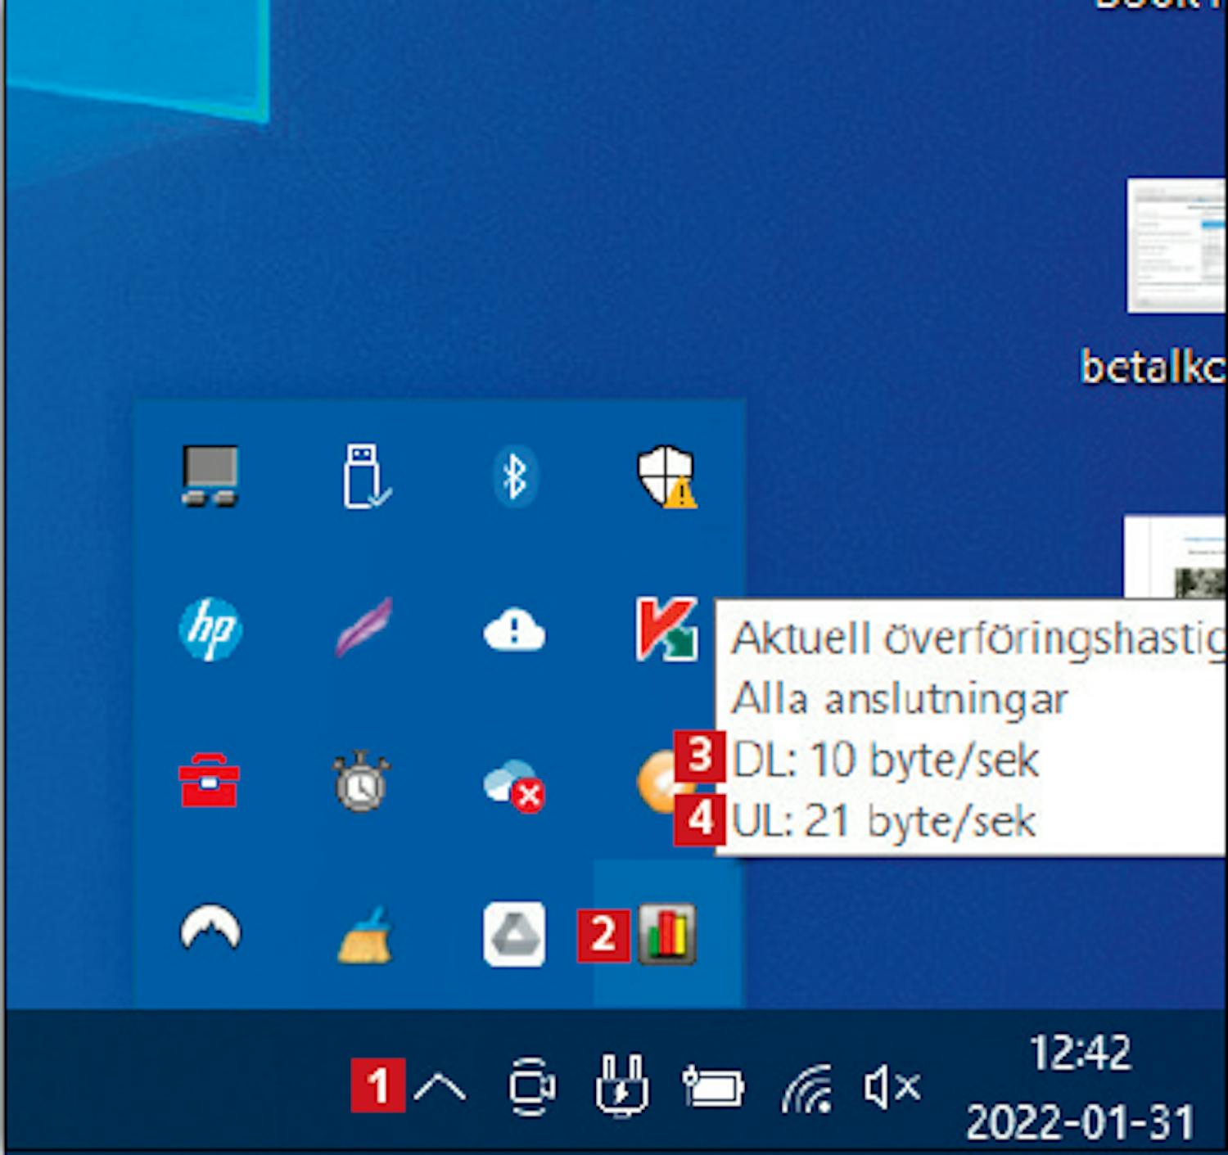
Task: Open the network computers tray icon
Action: click(210, 476)
